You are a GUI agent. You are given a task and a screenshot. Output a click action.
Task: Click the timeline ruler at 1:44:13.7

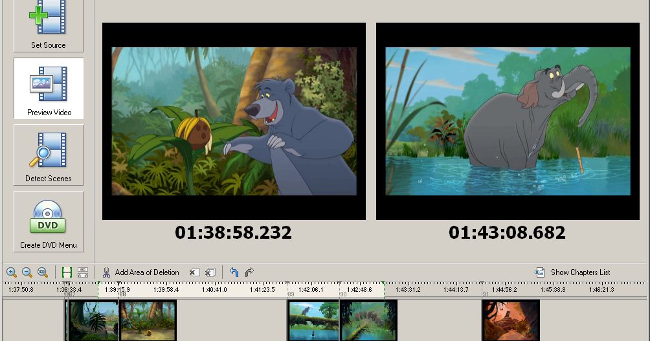[x=456, y=290]
